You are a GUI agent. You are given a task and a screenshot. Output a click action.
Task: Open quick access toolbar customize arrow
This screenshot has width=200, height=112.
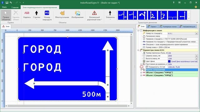pyautogui.click(x=23, y=3)
